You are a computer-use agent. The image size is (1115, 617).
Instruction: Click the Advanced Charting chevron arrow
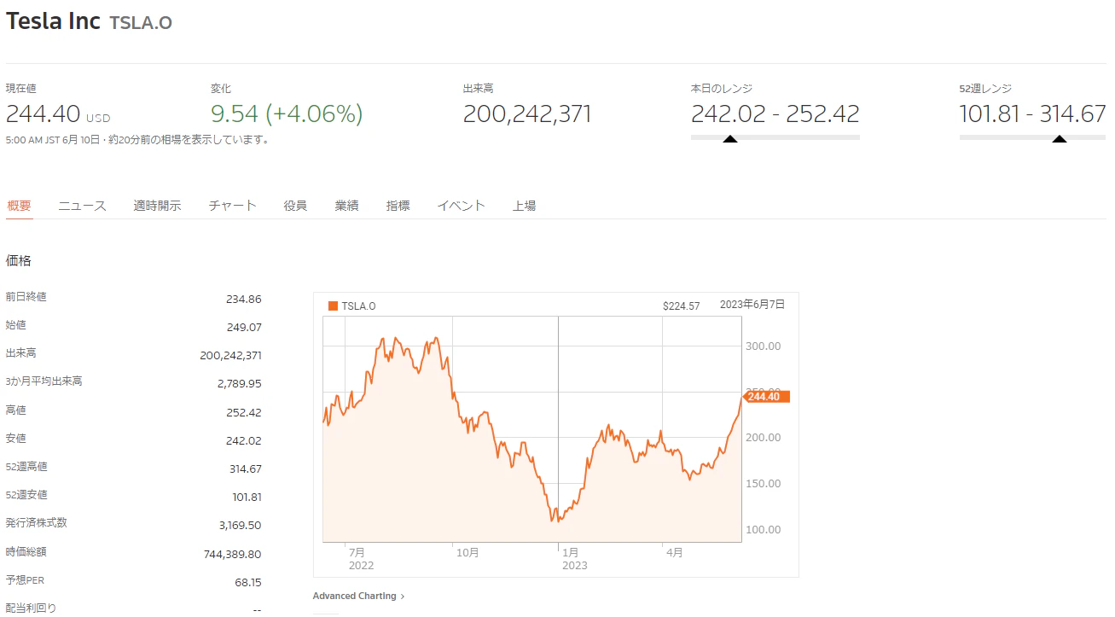coord(403,597)
